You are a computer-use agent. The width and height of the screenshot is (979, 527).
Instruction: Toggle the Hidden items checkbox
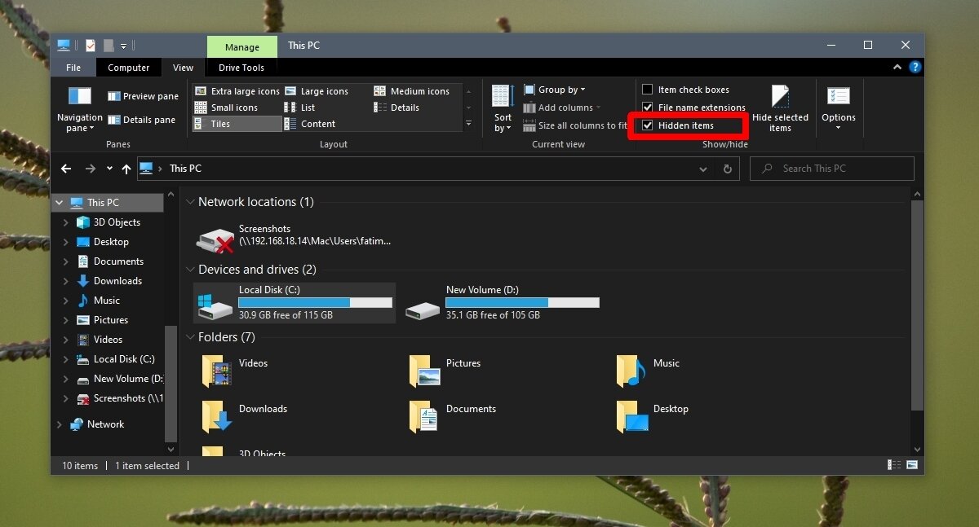coord(648,125)
